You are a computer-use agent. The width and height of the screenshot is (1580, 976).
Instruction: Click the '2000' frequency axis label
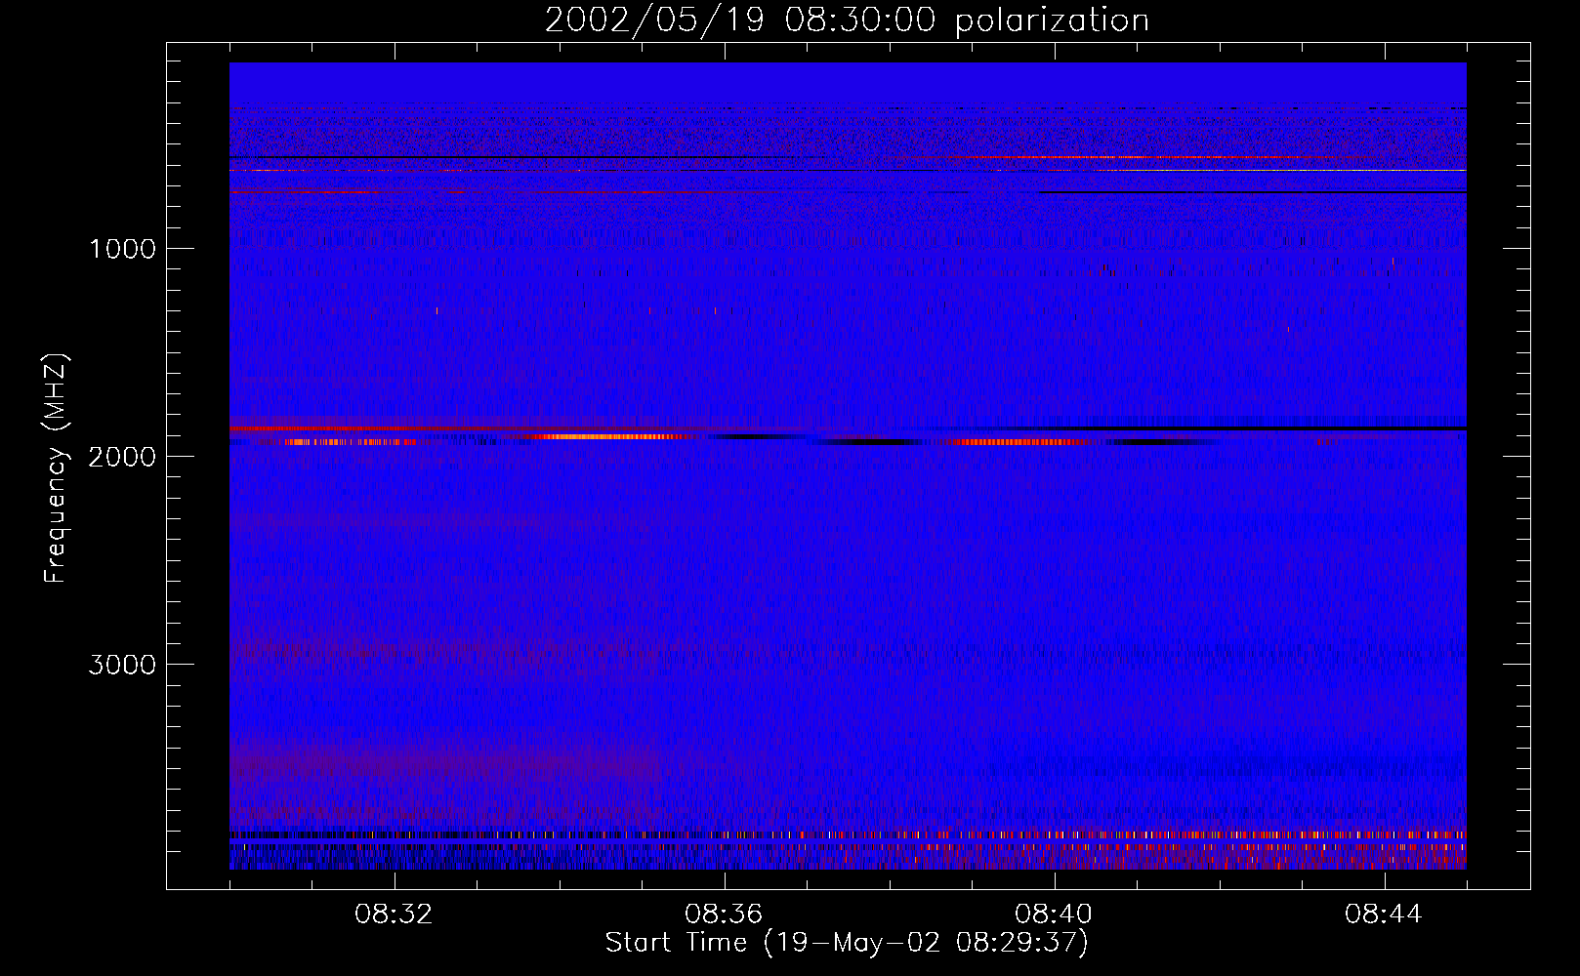[122, 457]
